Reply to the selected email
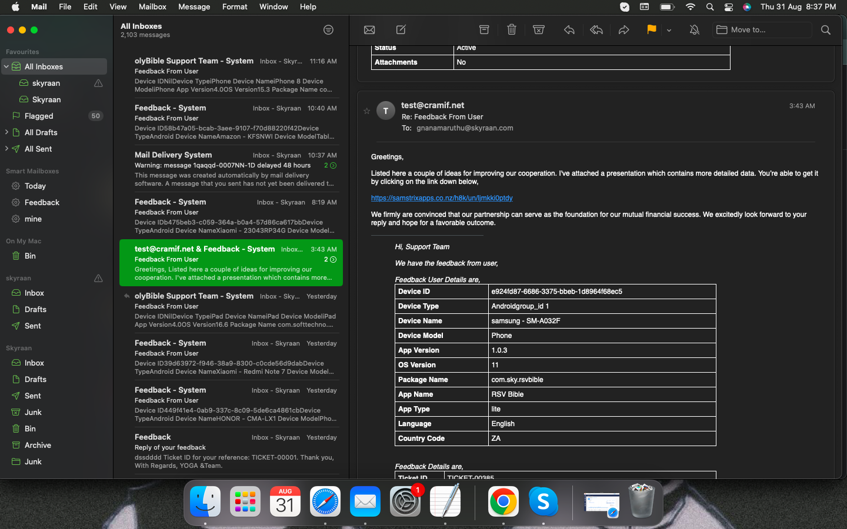The height and width of the screenshot is (529, 847). [x=569, y=29]
